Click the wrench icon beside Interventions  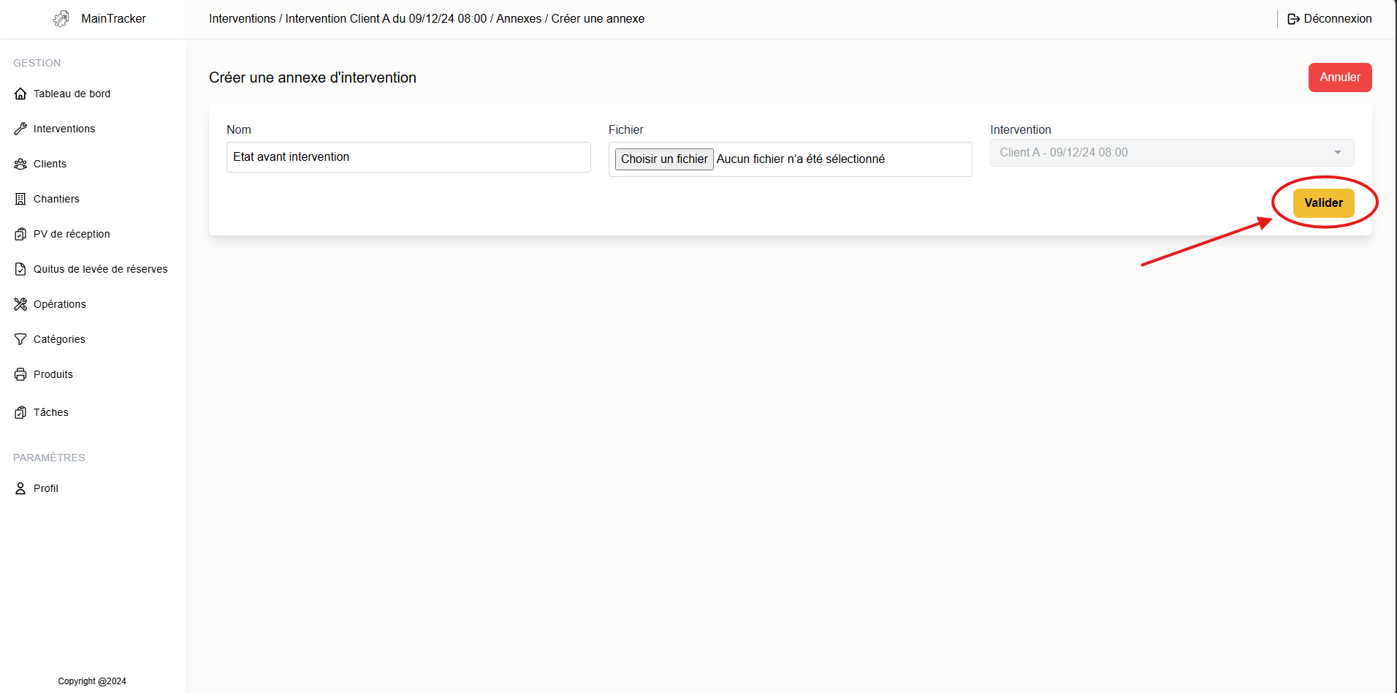point(20,129)
